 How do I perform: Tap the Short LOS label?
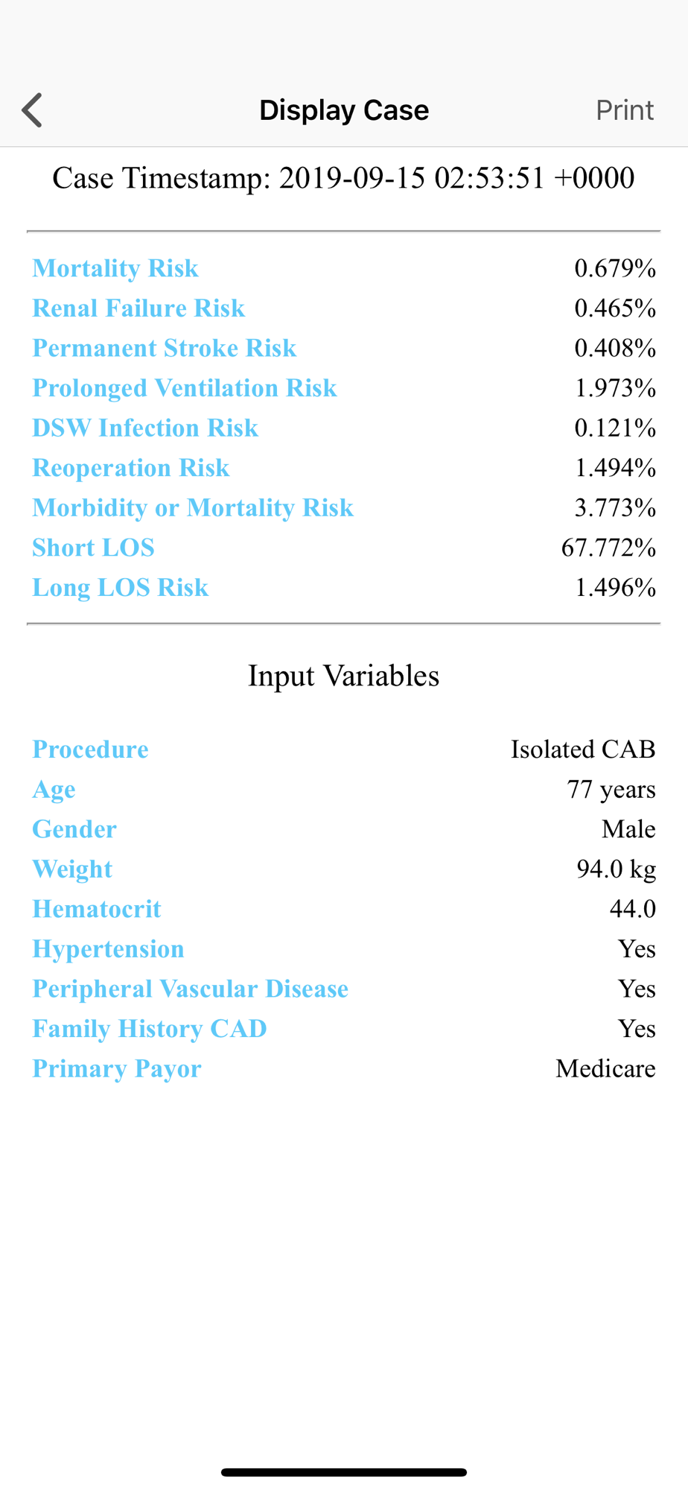(x=93, y=548)
